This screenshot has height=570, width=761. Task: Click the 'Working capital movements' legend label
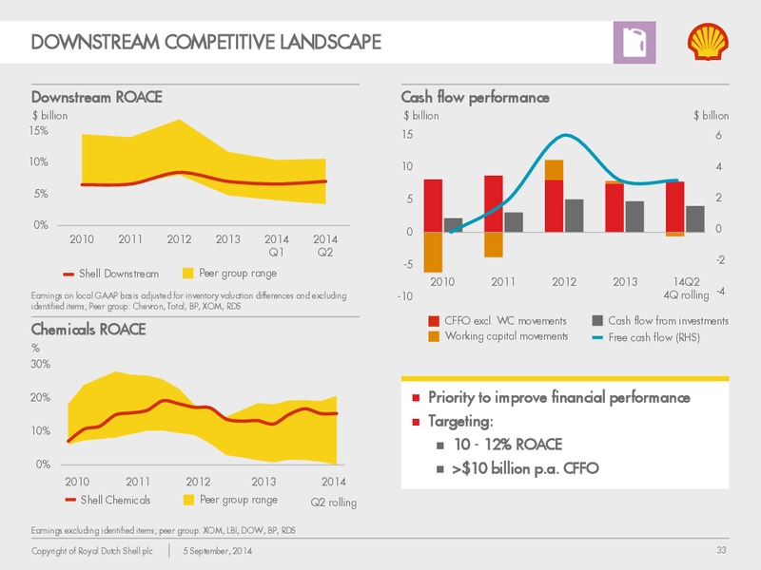point(506,336)
